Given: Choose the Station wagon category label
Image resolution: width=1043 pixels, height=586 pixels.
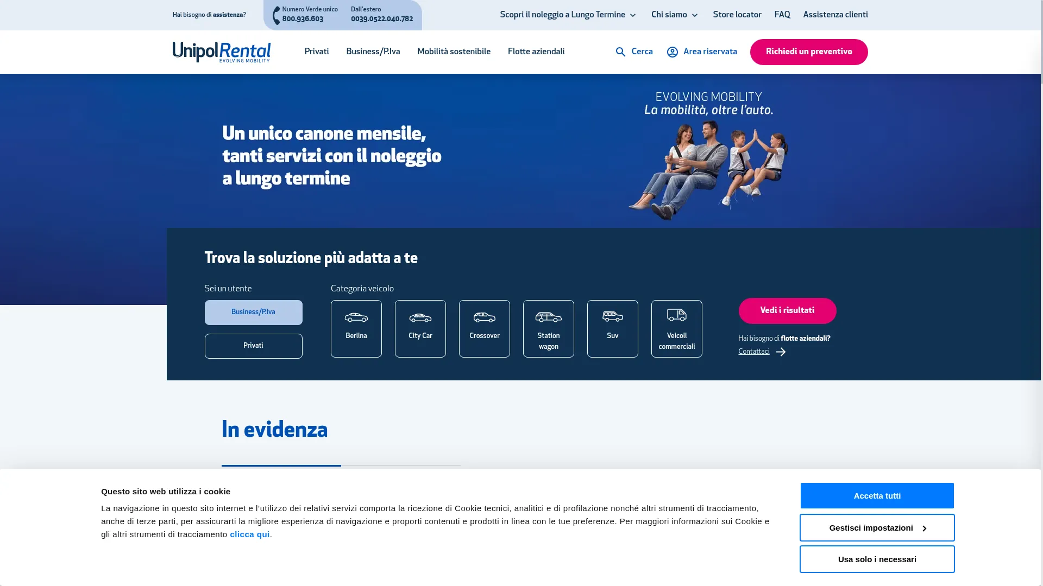Looking at the screenshot, I should (x=549, y=341).
